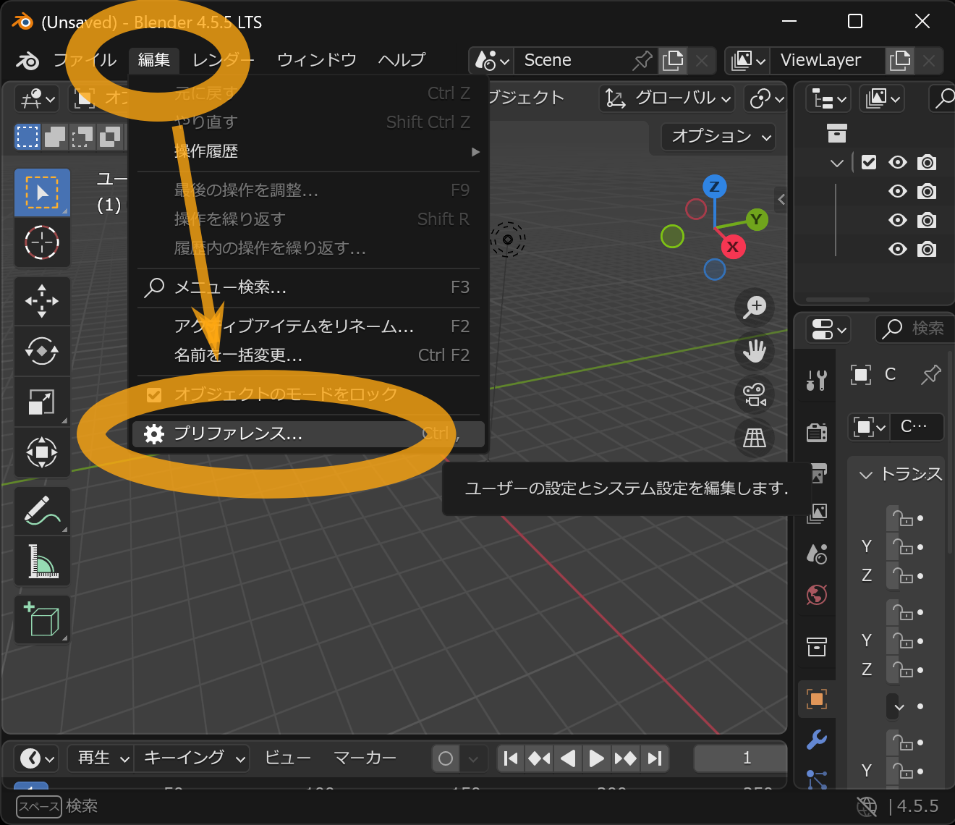Screen dimensions: 955x825
Task: Open the Global transform orientation dropdown
Action: (668, 98)
